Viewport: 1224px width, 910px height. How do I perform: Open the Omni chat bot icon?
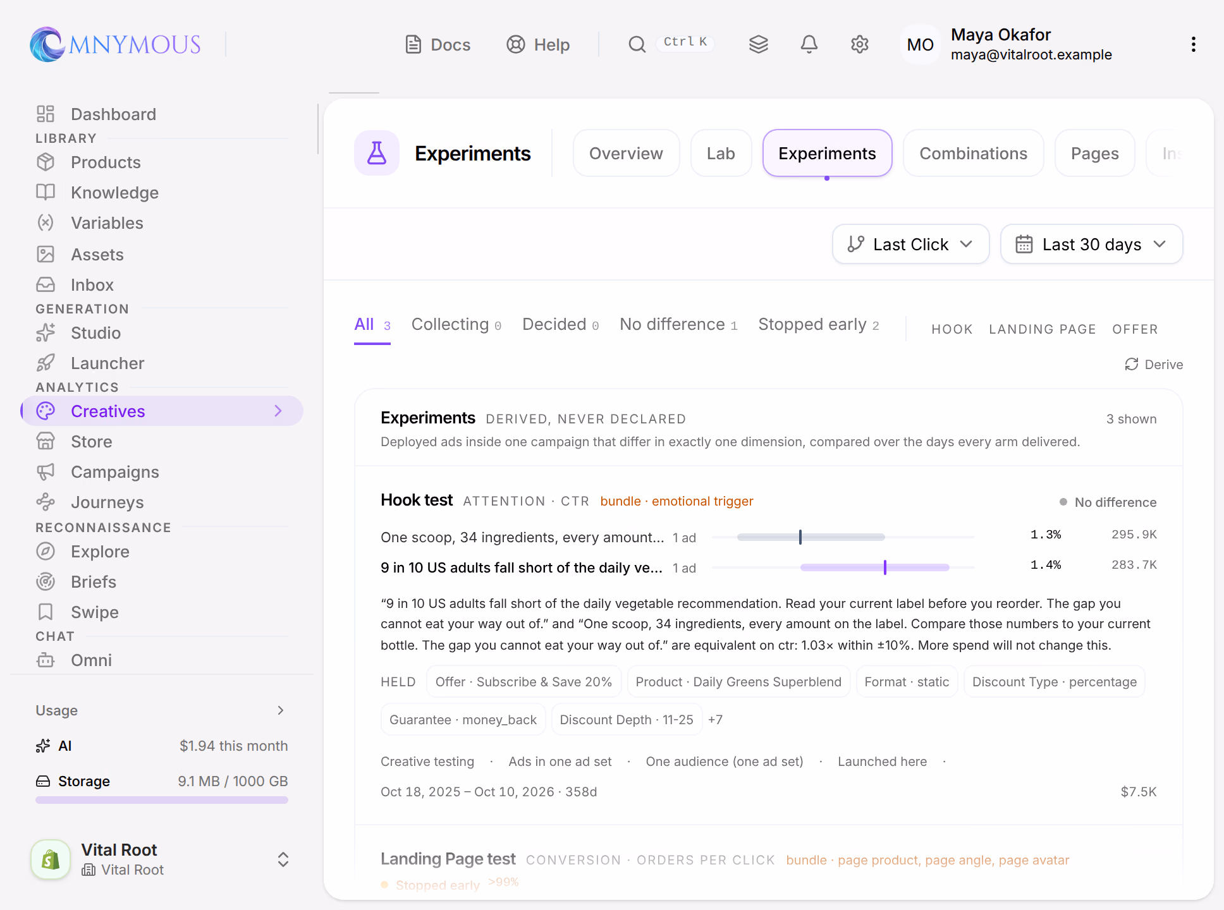tap(46, 660)
